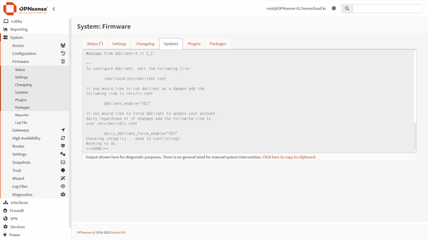Collapse the System menu section
The height and width of the screenshot is (240, 428).
(x=17, y=37)
